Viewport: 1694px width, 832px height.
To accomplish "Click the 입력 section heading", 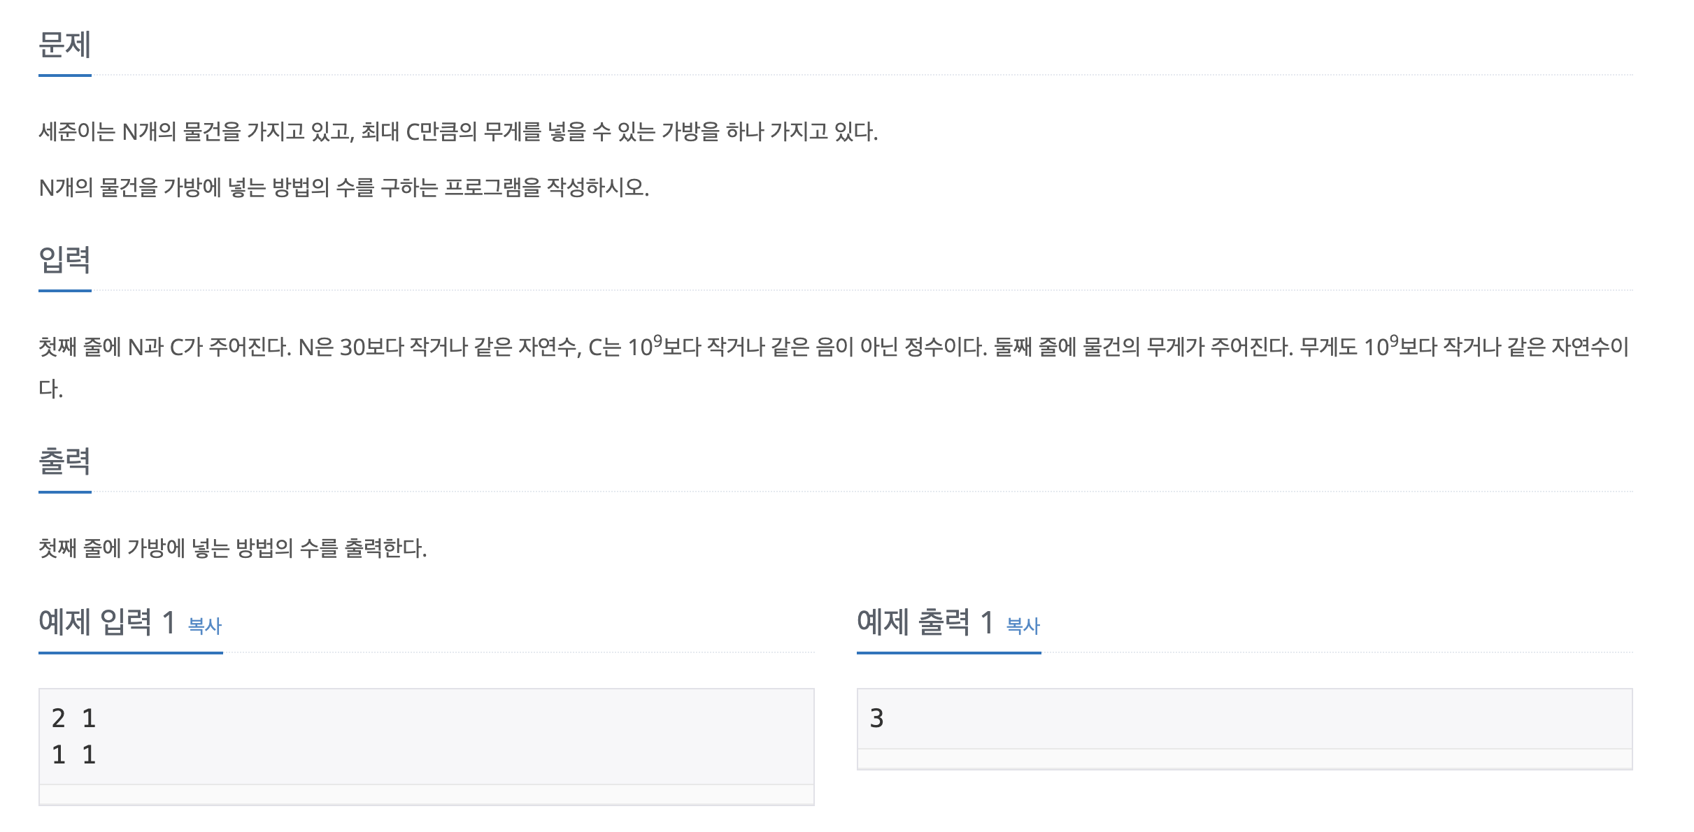I will click(x=65, y=260).
